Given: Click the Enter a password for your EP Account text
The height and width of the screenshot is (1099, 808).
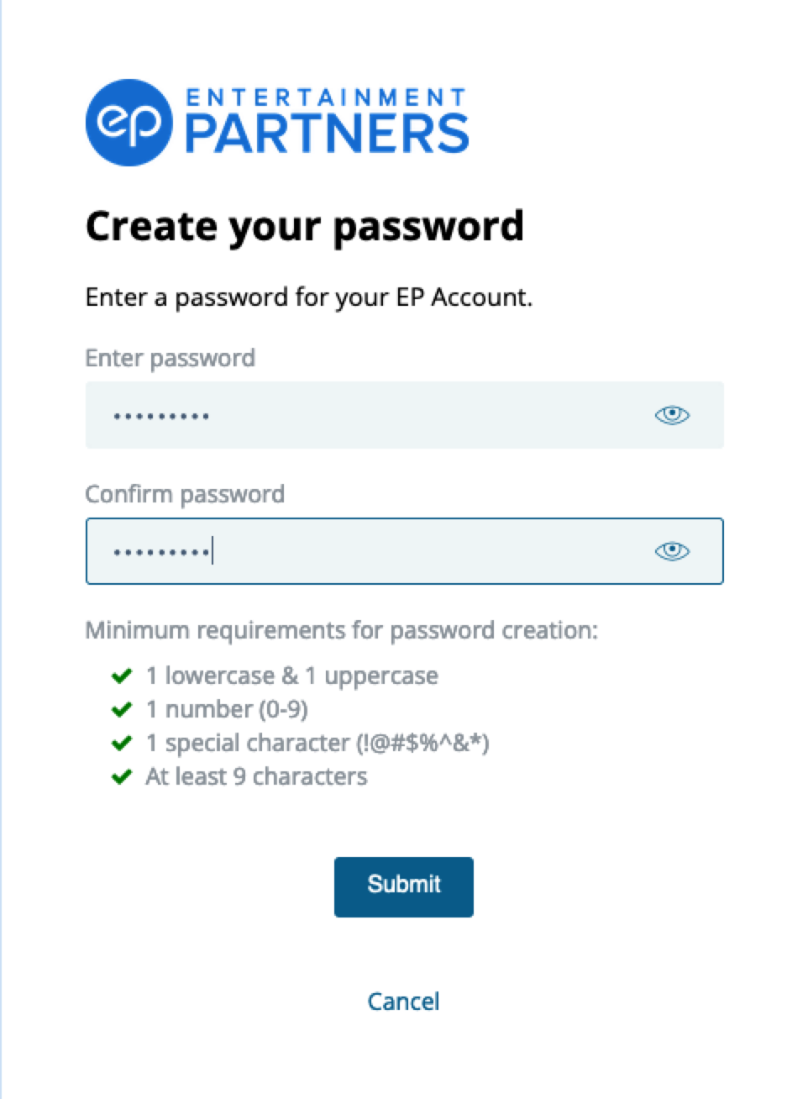Looking at the screenshot, I should pos(309,297).
